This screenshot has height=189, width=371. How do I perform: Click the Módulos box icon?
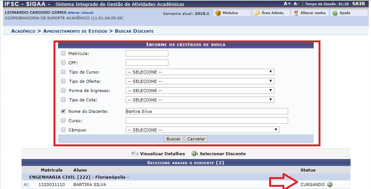[x=218, y=13]
